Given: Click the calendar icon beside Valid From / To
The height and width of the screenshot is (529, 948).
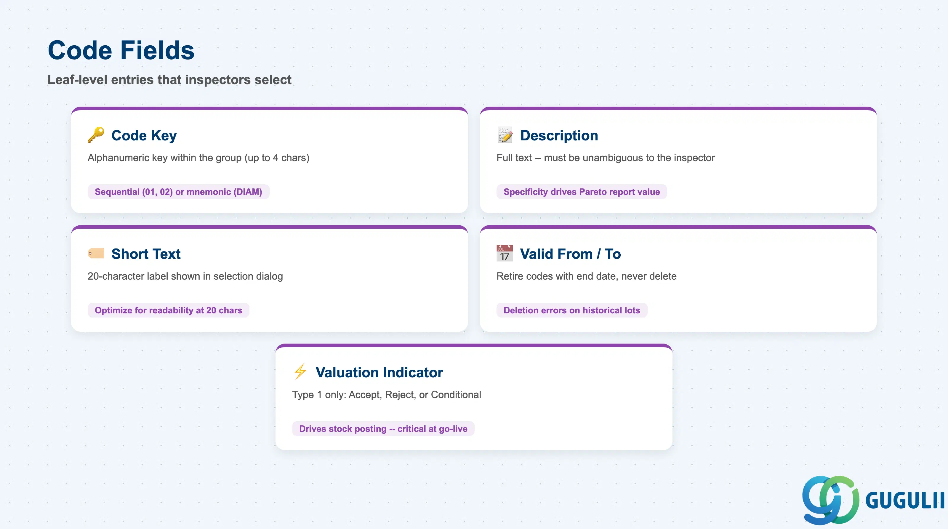Looking at the screenshot, I should coord(505,254).
